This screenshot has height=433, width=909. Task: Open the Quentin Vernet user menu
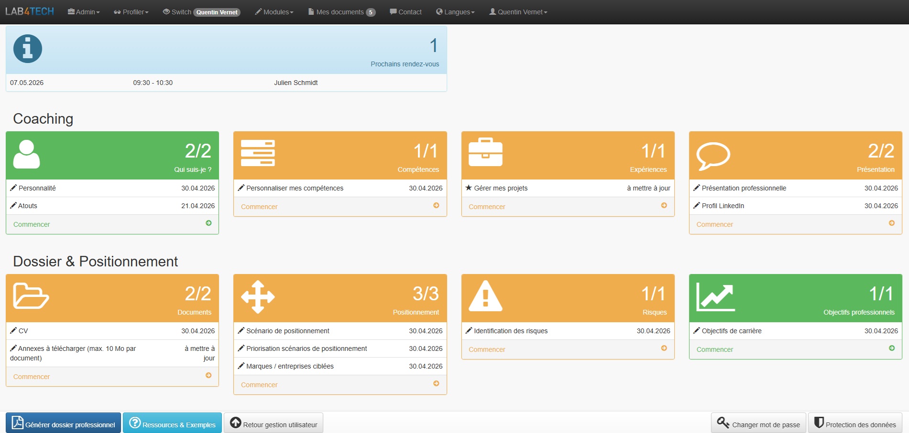(x=518, y=12)
